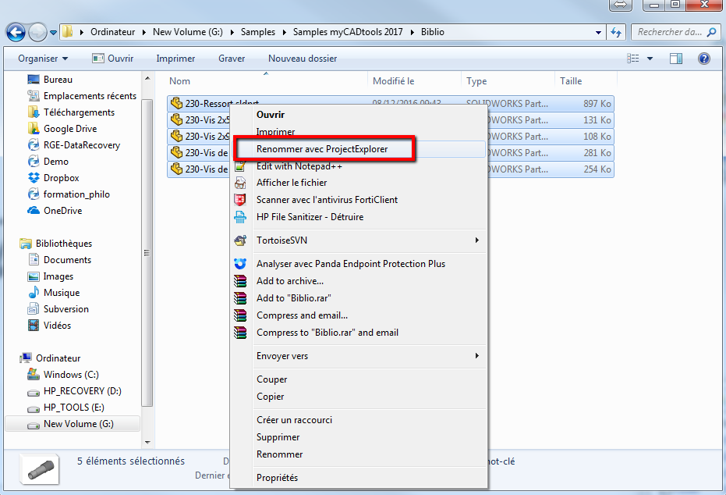
Task: Click the refresh icon next to address bar
Action: point(616,33)
